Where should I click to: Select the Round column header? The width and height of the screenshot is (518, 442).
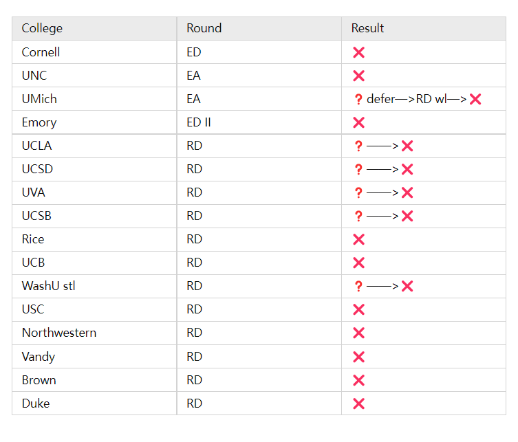pyautogui.click(x=259, y=29)
